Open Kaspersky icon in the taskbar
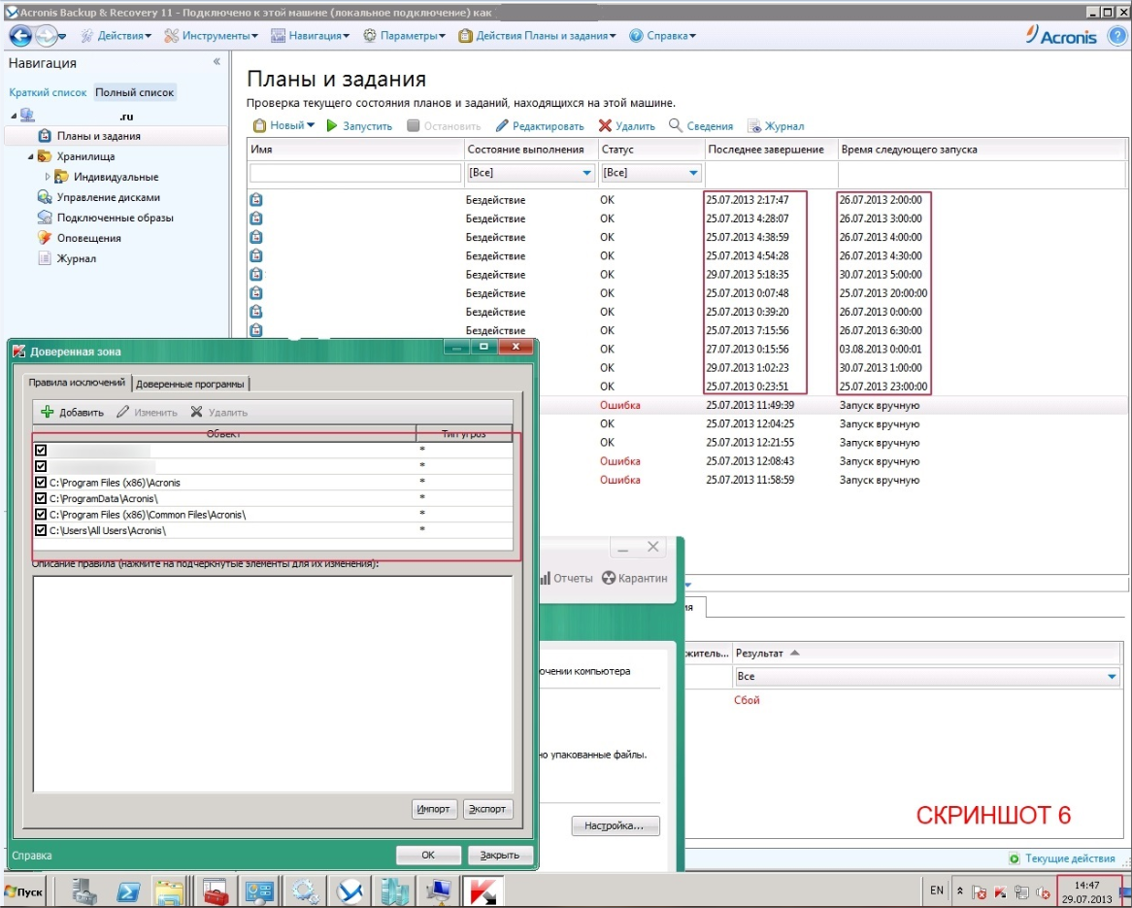The height and width of the screenshot is (908, 1132). (x=480, y=890)
